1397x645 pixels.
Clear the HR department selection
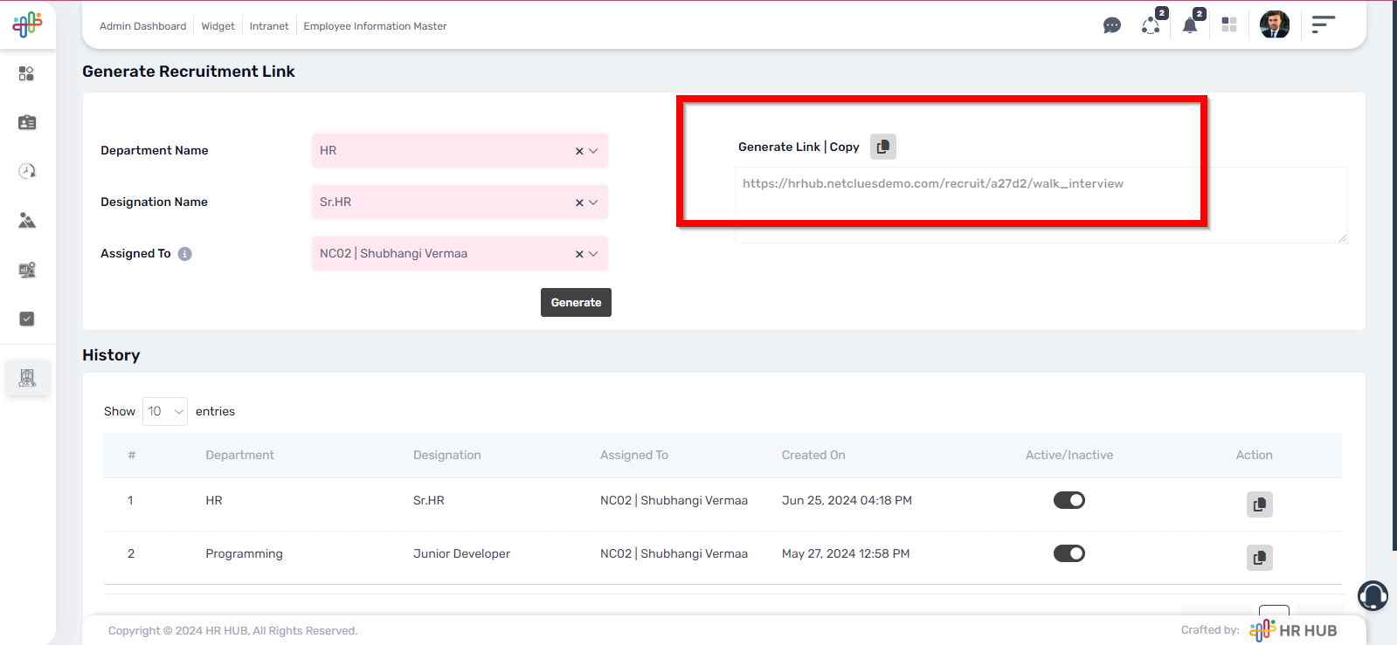tap(579, 151)
